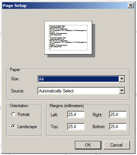The height and width of the screenshot is (155, 137).
Task: Click the Margins (millimeters) group label
Action: point(66,106)
